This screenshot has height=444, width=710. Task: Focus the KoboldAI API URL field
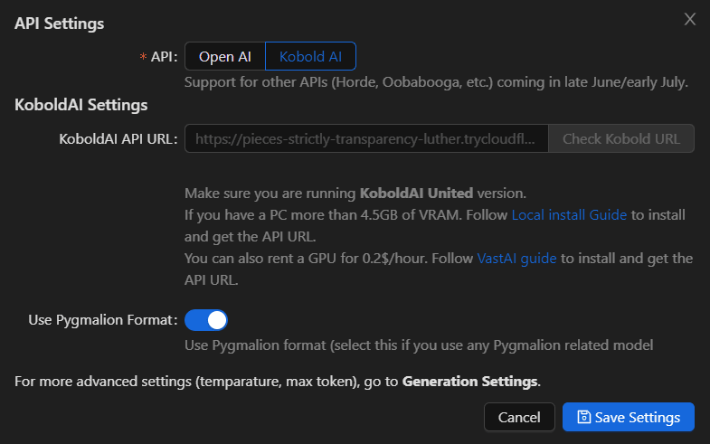(366, 138)
